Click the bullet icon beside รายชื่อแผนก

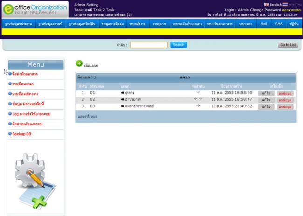[10, 84]
